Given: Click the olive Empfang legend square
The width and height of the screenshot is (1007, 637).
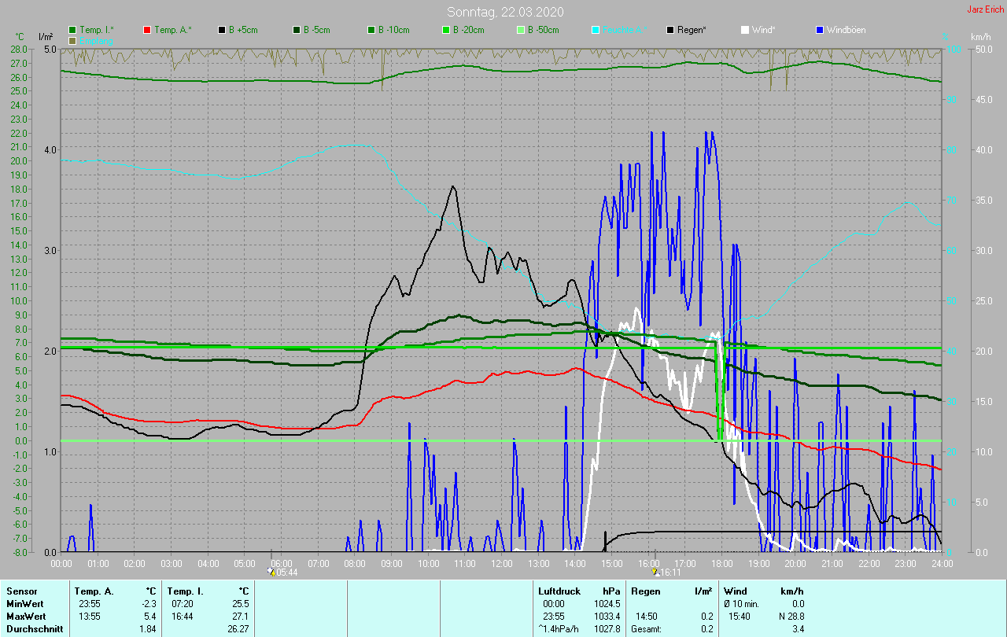Looking at the screenshot, I should pos(73,40).
